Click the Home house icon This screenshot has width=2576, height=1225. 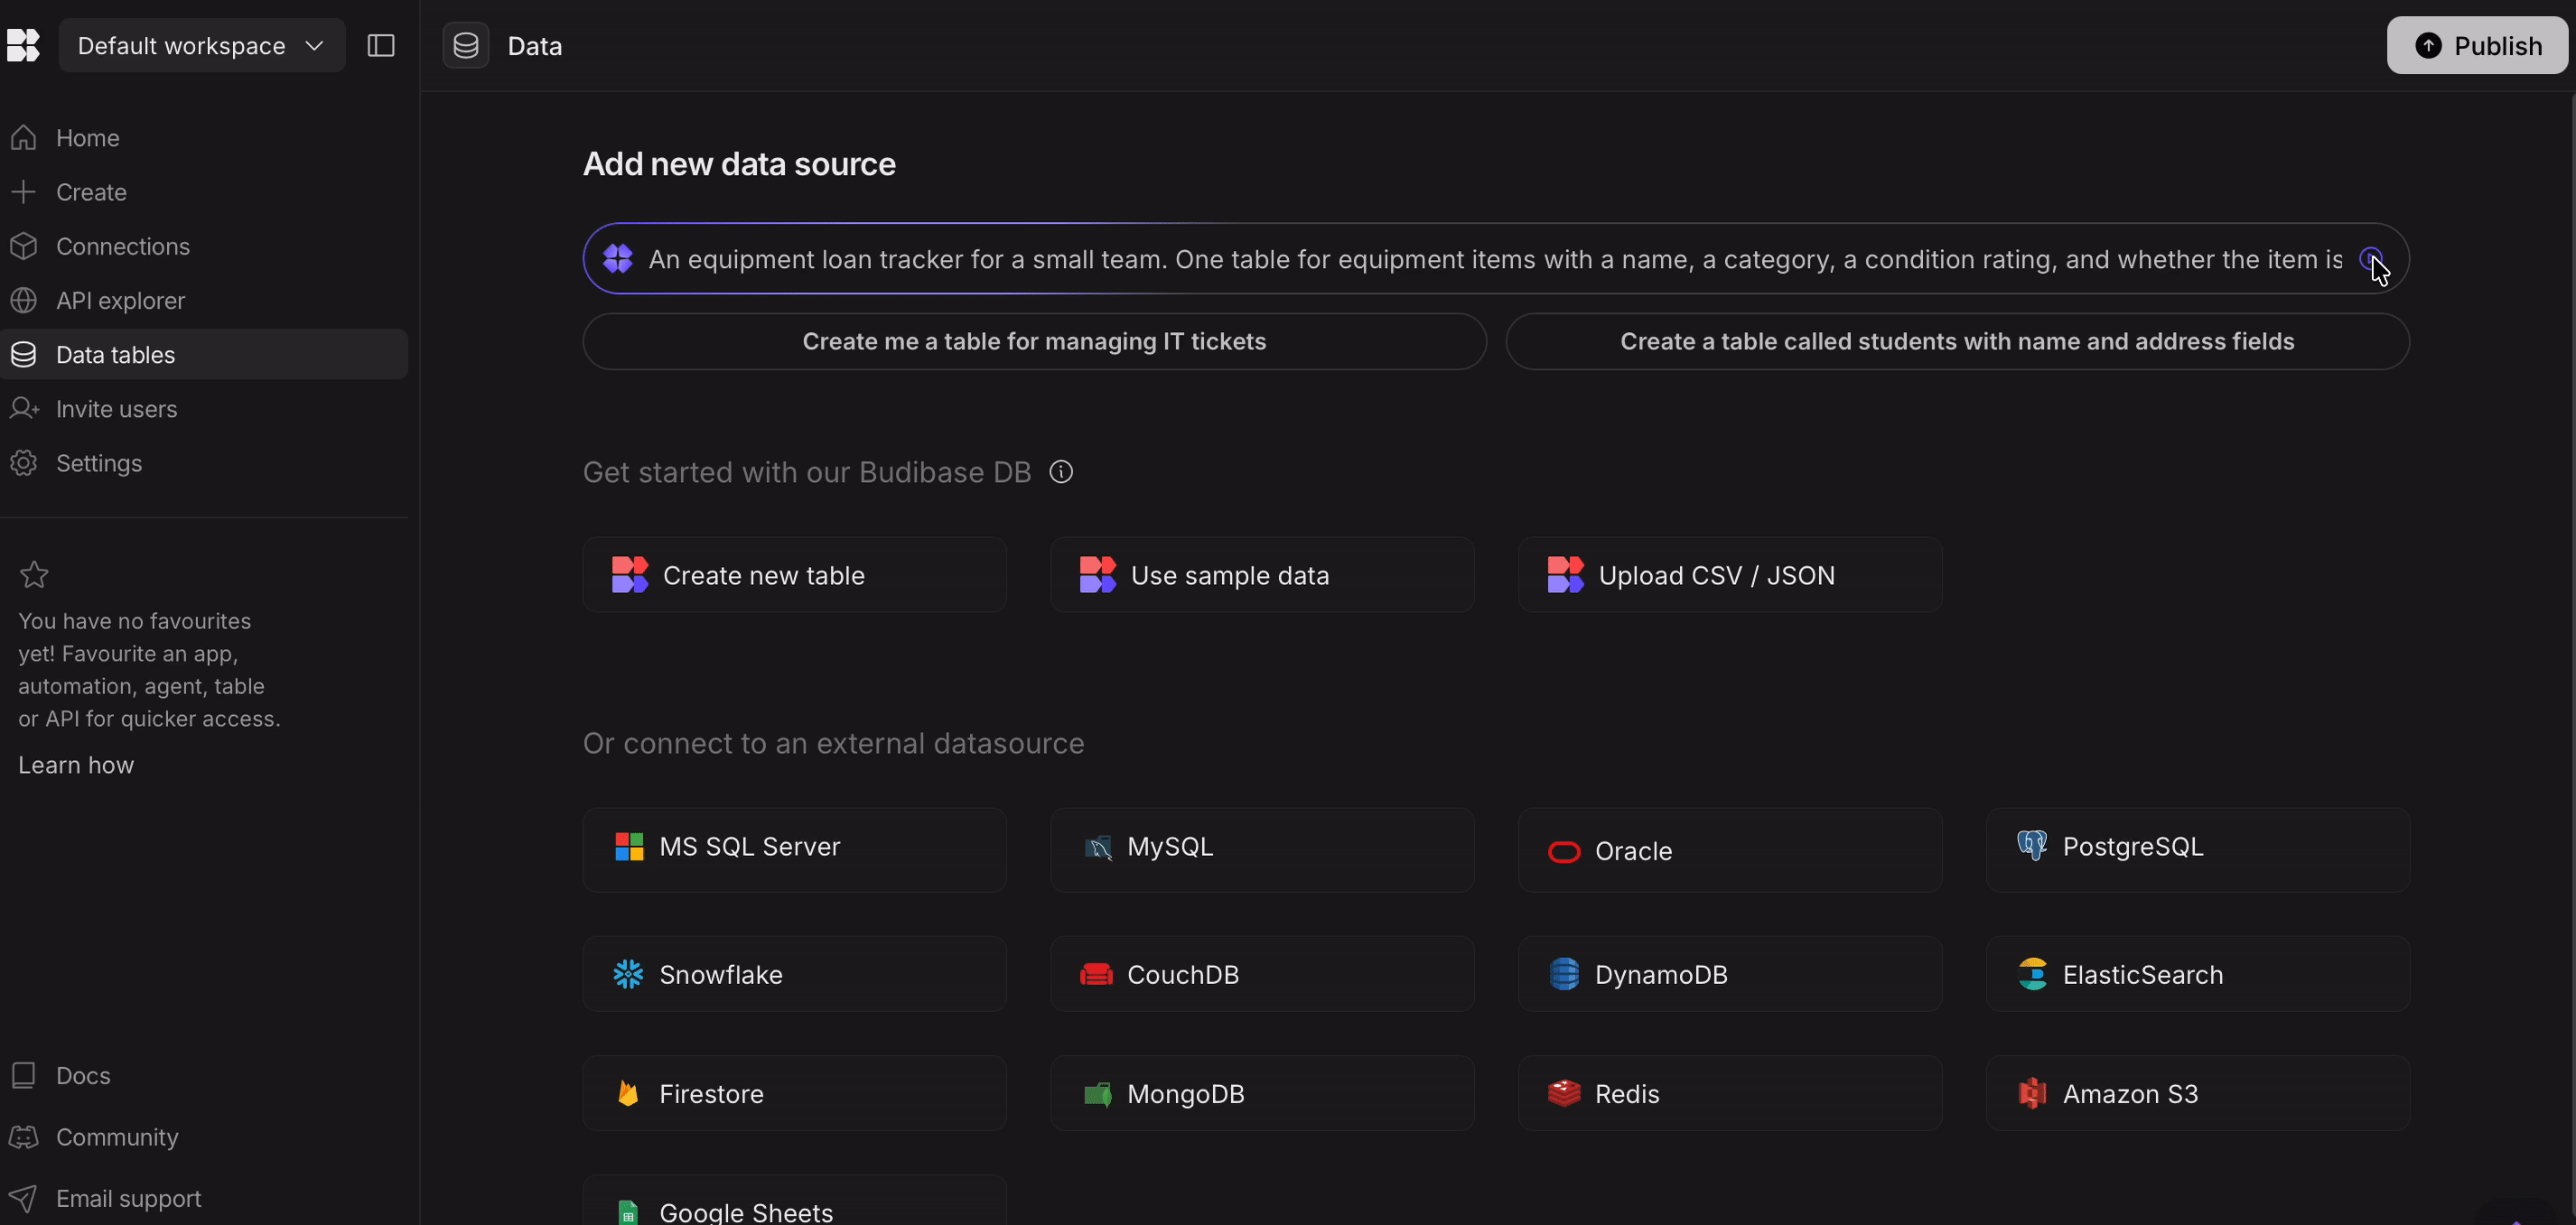[x=24, y=138]
